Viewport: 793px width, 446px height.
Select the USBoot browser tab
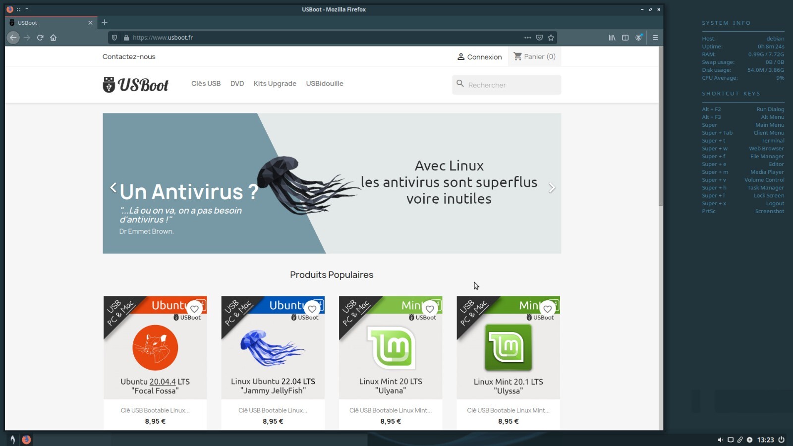pos(51,23)
